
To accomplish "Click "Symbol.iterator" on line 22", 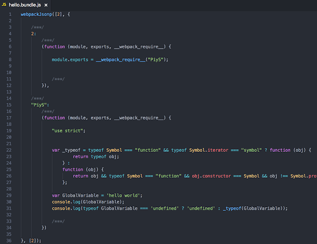I will coord(209,150).
